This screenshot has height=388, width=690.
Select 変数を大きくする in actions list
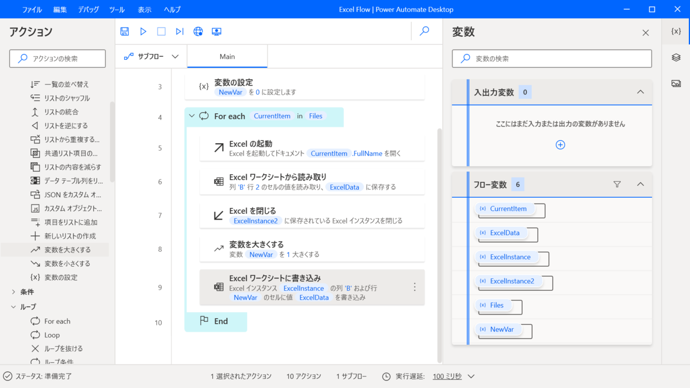(x=60, y=250)
